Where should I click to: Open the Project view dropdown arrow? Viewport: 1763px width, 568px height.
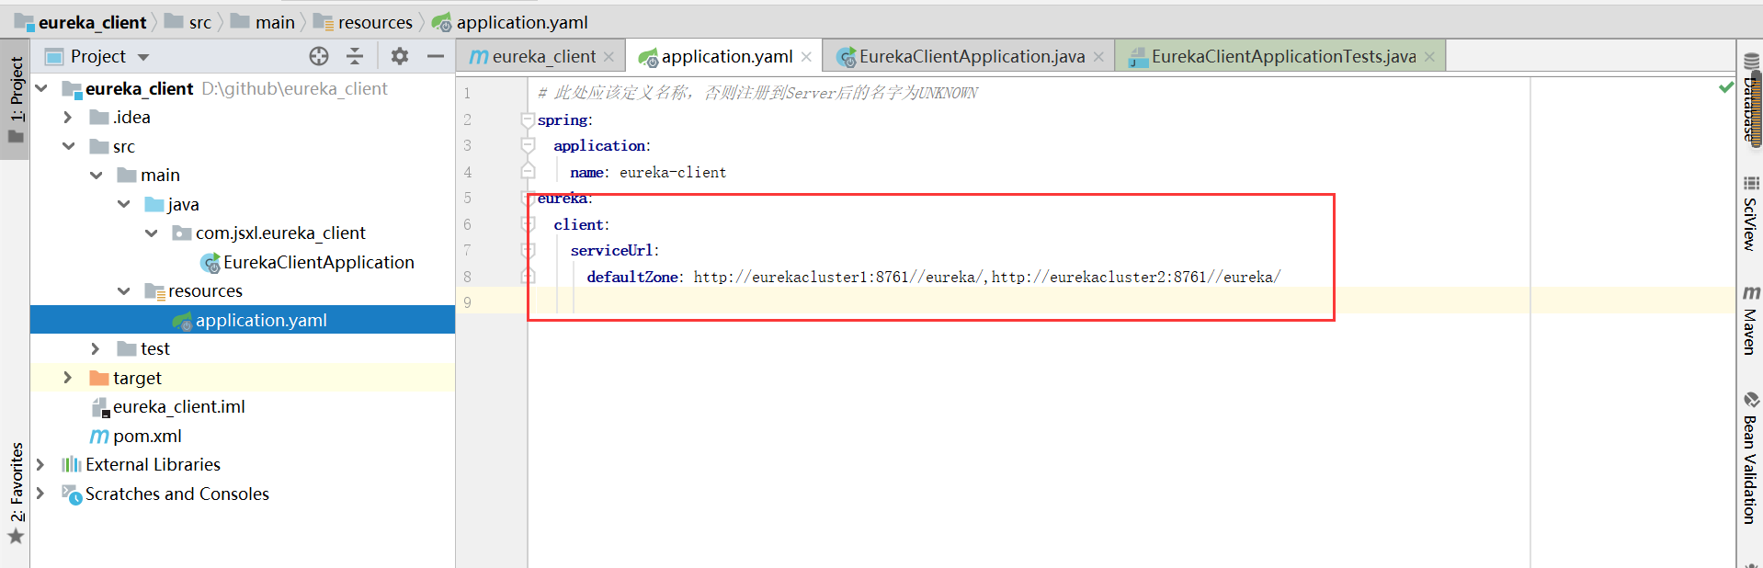(143, 57)
